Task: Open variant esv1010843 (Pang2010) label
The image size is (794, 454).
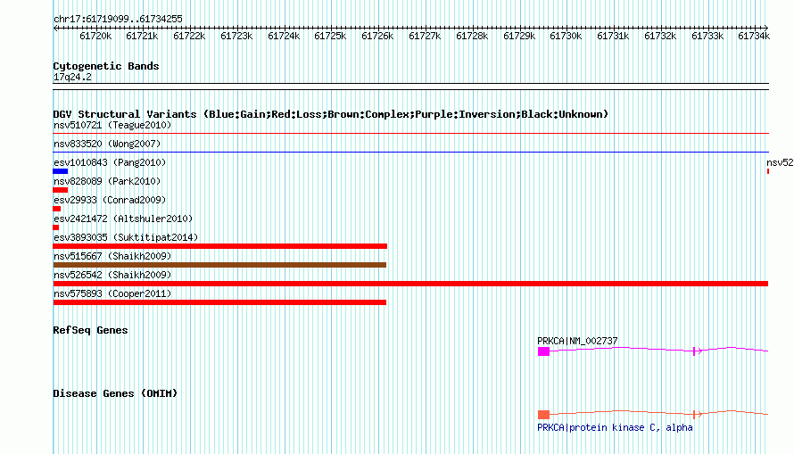Action: 110,162
